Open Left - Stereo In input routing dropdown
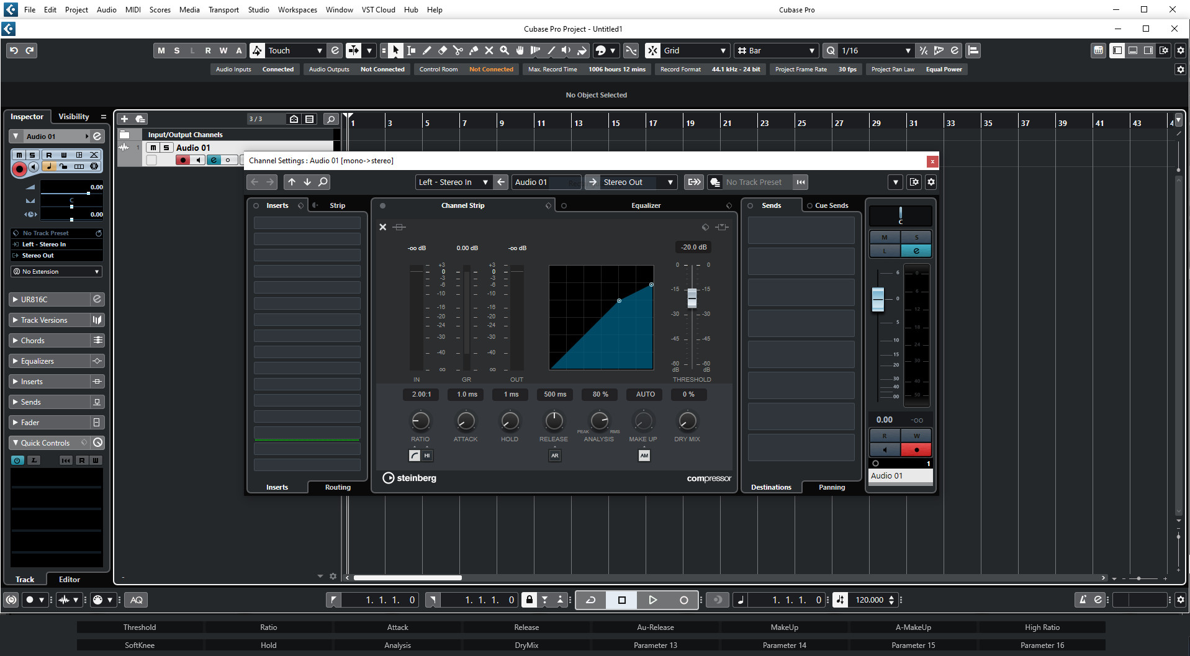This screenshot has width=1190, height=656. (454, 182)
